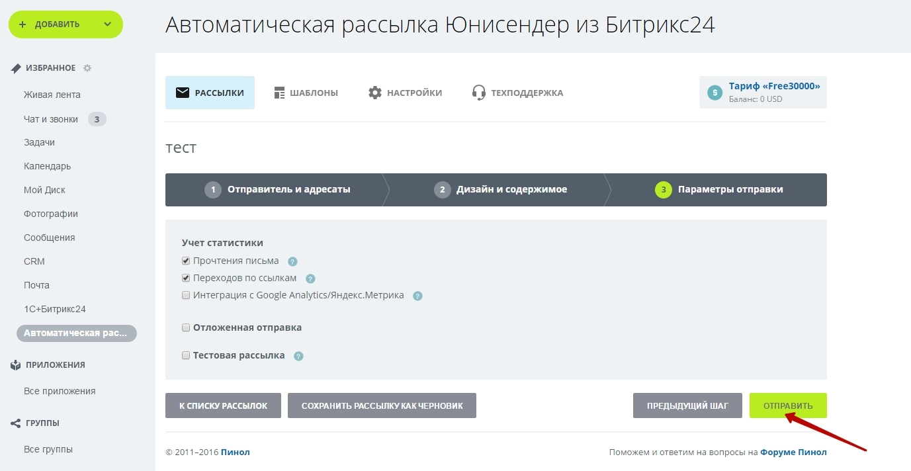Switch to the Настройки tab

tap(405, 93)
